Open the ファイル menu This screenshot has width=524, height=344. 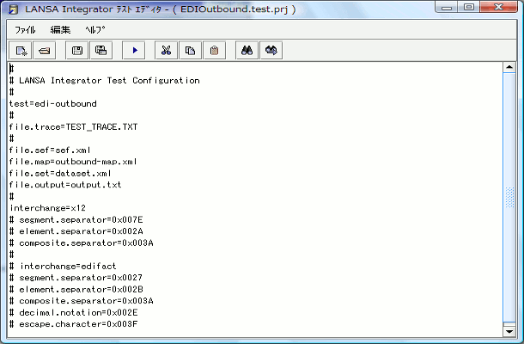(25, 30)
